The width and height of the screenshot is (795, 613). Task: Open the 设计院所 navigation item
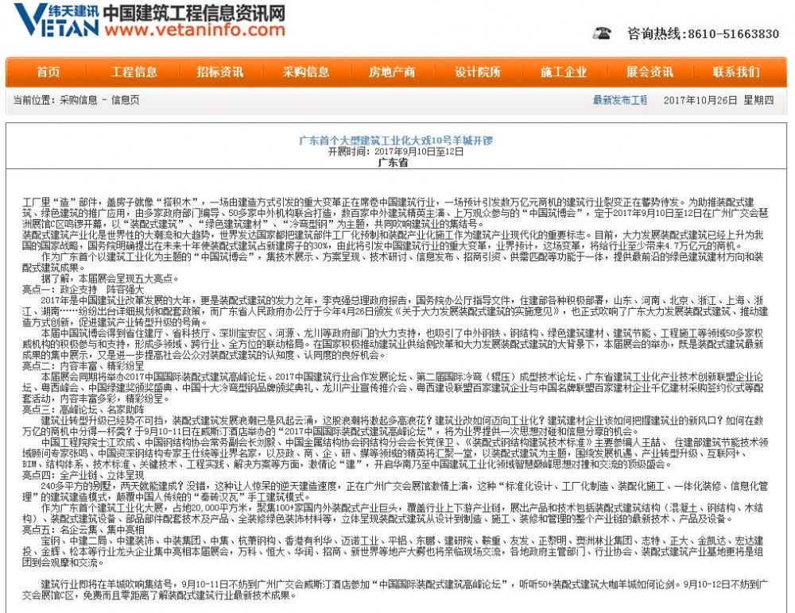coord(478,72)
